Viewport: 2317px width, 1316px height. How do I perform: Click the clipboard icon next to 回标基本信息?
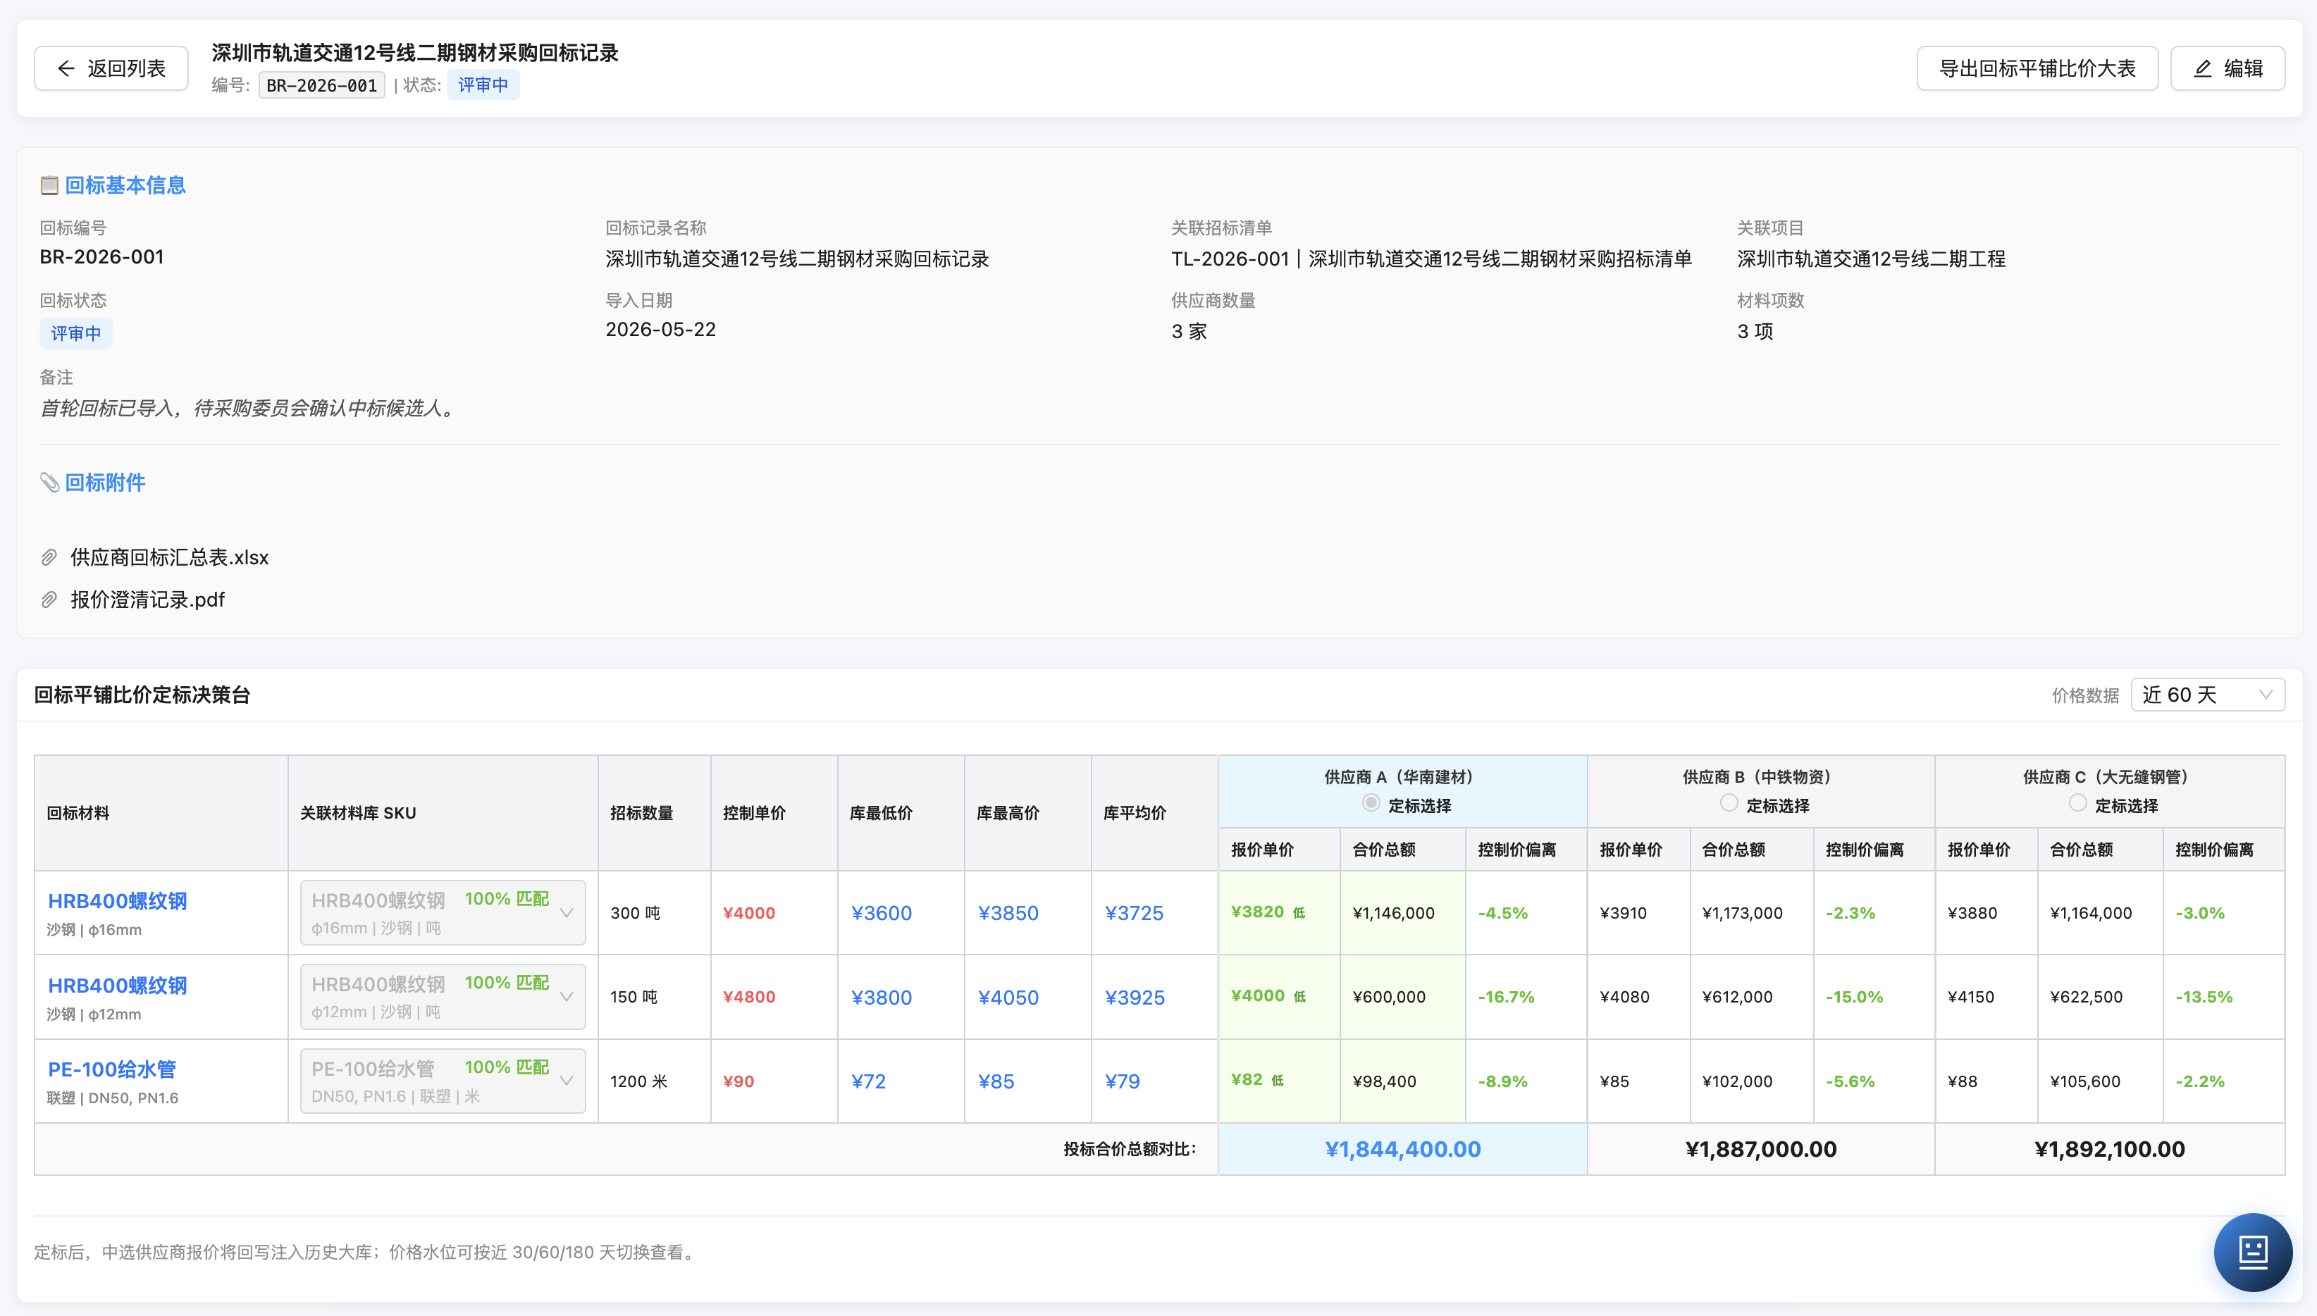[x=49, y=185]
